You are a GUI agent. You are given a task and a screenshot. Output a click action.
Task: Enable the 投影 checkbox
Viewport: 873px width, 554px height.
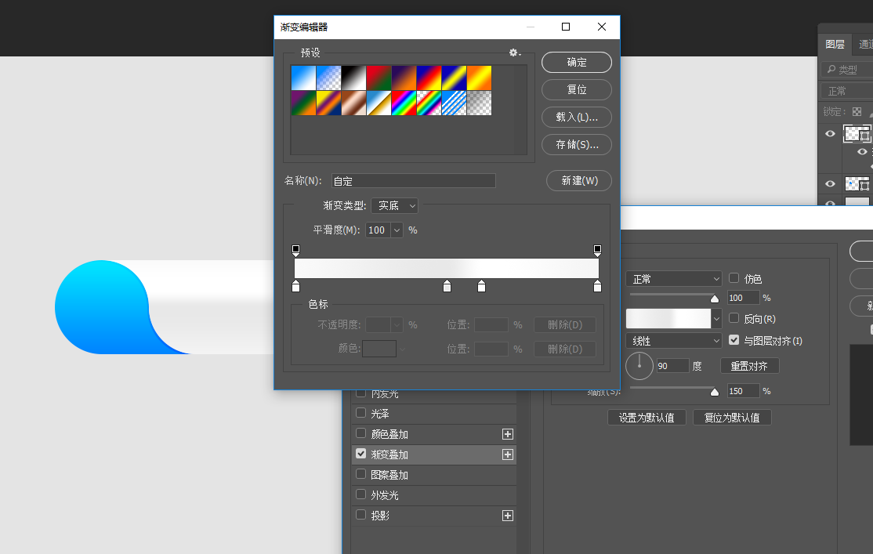point(360,515)
